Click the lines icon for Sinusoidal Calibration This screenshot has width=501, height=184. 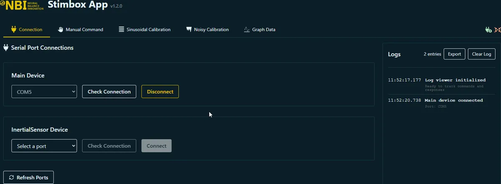pyautogui.click(x=121, y=30)
